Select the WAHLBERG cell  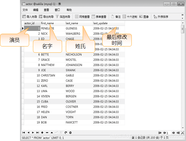click(79, 34)
